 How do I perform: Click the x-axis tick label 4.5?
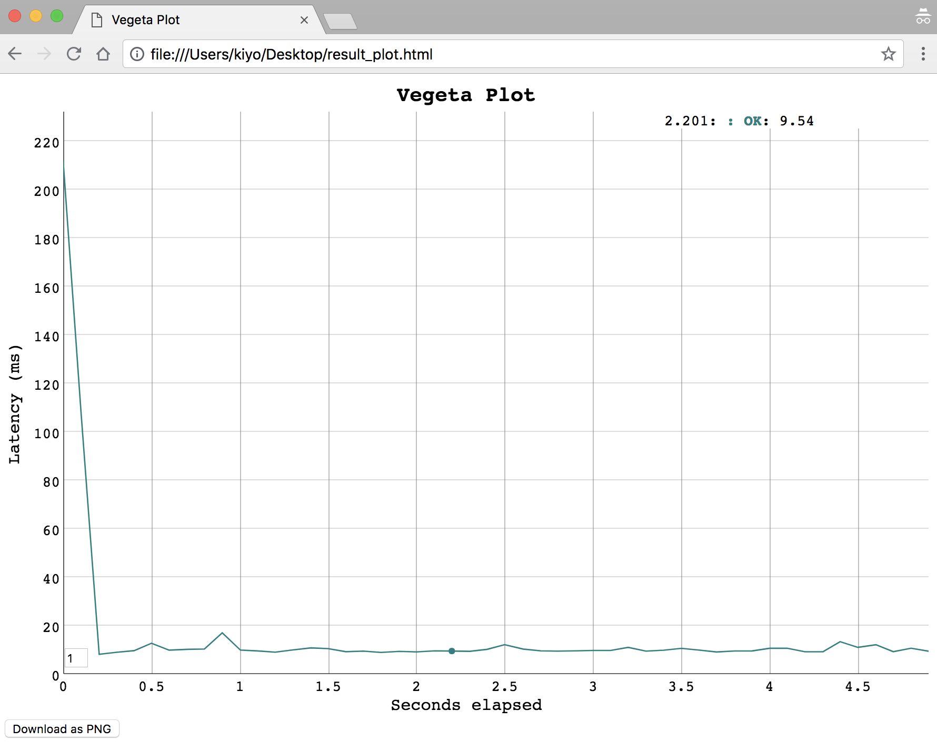tap(858, 687)
